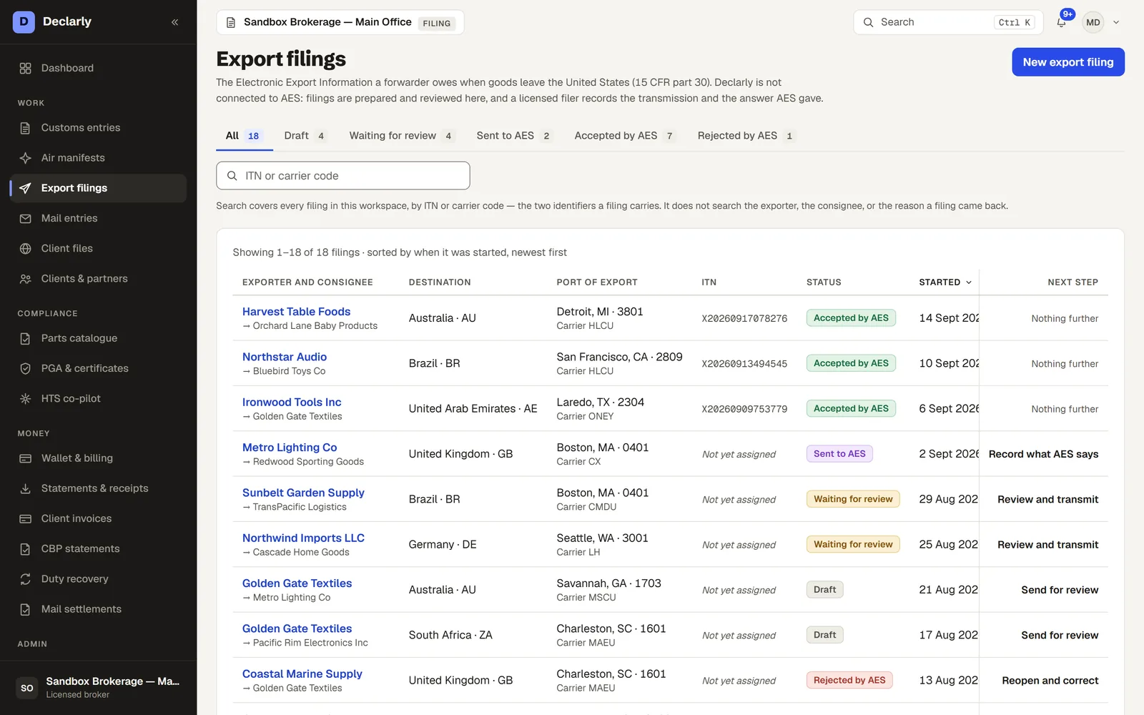Click New export filing button
The width and height of the screenshot is (1144, 715).
point(1068,62)
